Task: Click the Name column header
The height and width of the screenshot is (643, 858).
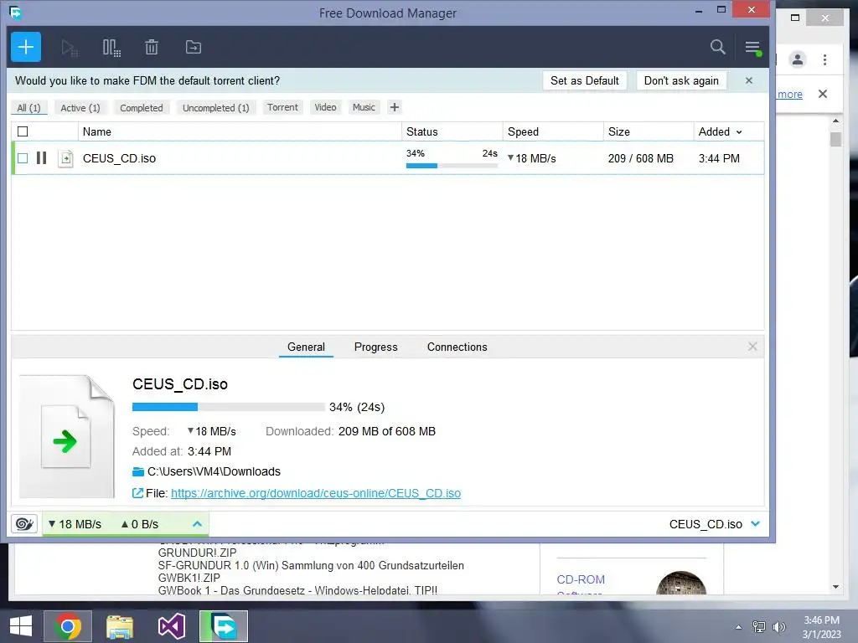Action: coord(240,131)
